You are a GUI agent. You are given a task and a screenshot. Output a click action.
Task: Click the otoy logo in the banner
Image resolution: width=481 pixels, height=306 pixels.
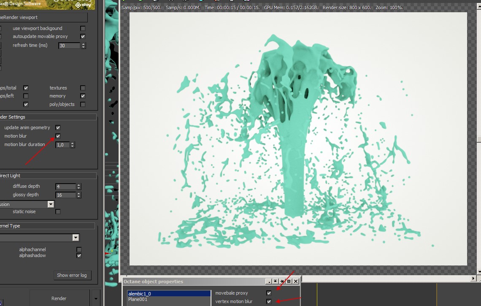coord(83,5)
